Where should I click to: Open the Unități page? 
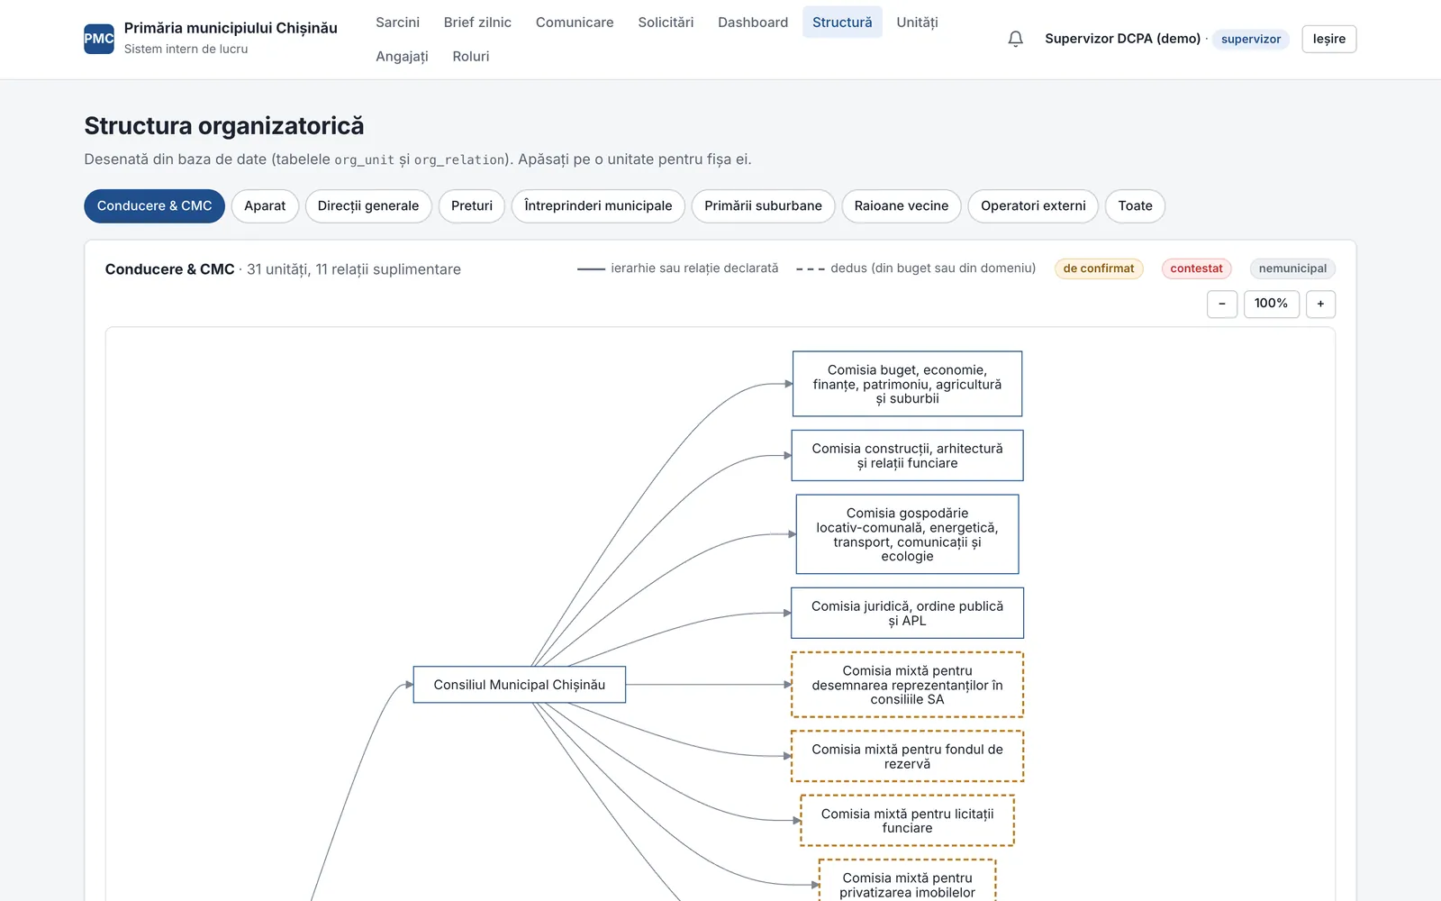pos(917,23)
